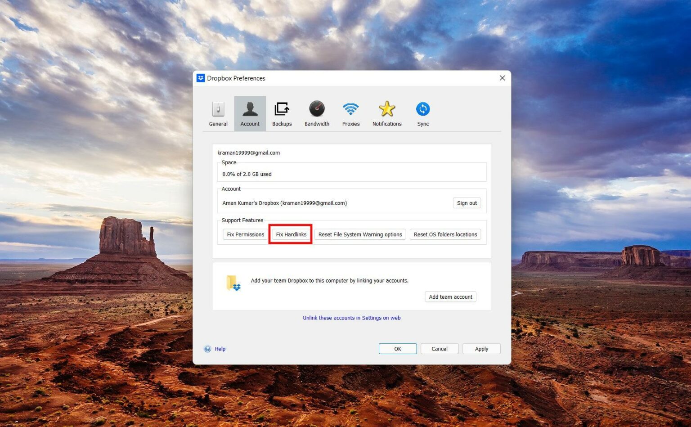Open the General preferences tab icon
691x427 pixels.
click(x=218, y=112)
